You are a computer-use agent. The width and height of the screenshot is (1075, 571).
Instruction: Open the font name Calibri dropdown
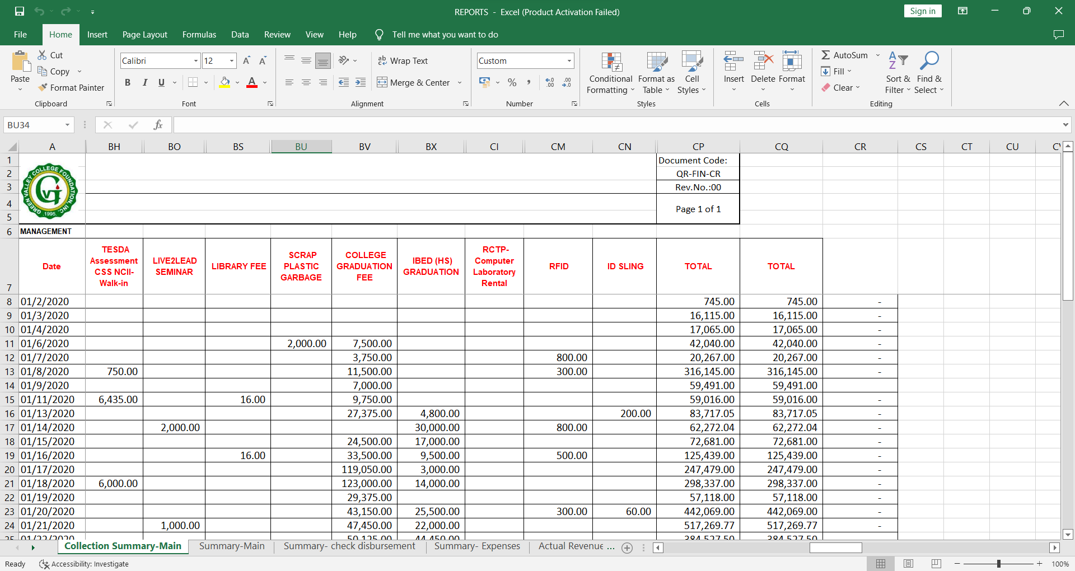pos(196,60)
